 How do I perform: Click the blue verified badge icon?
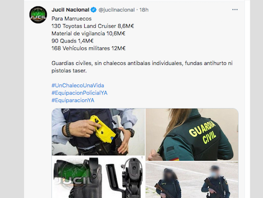94,10
